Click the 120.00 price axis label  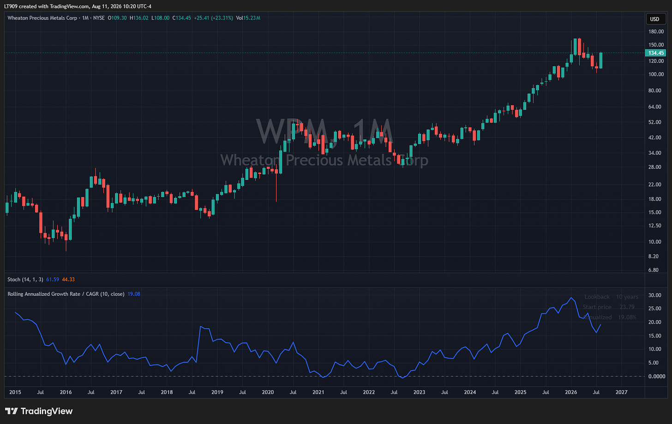pyautogui.click(x=656, y=61)
